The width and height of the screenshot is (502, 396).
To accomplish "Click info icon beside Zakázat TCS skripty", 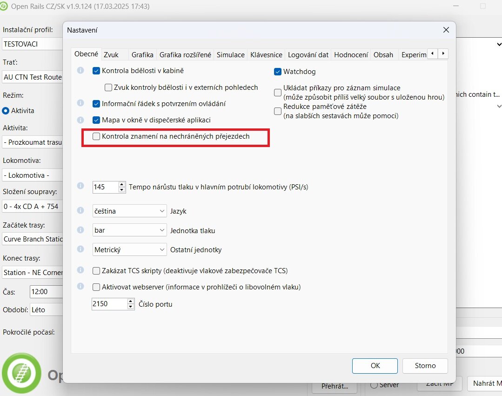I will pos(80,270).
